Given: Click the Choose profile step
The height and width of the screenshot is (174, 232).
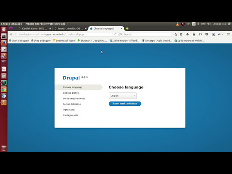Looking at the screenshot, I should (x=71, y=93).
